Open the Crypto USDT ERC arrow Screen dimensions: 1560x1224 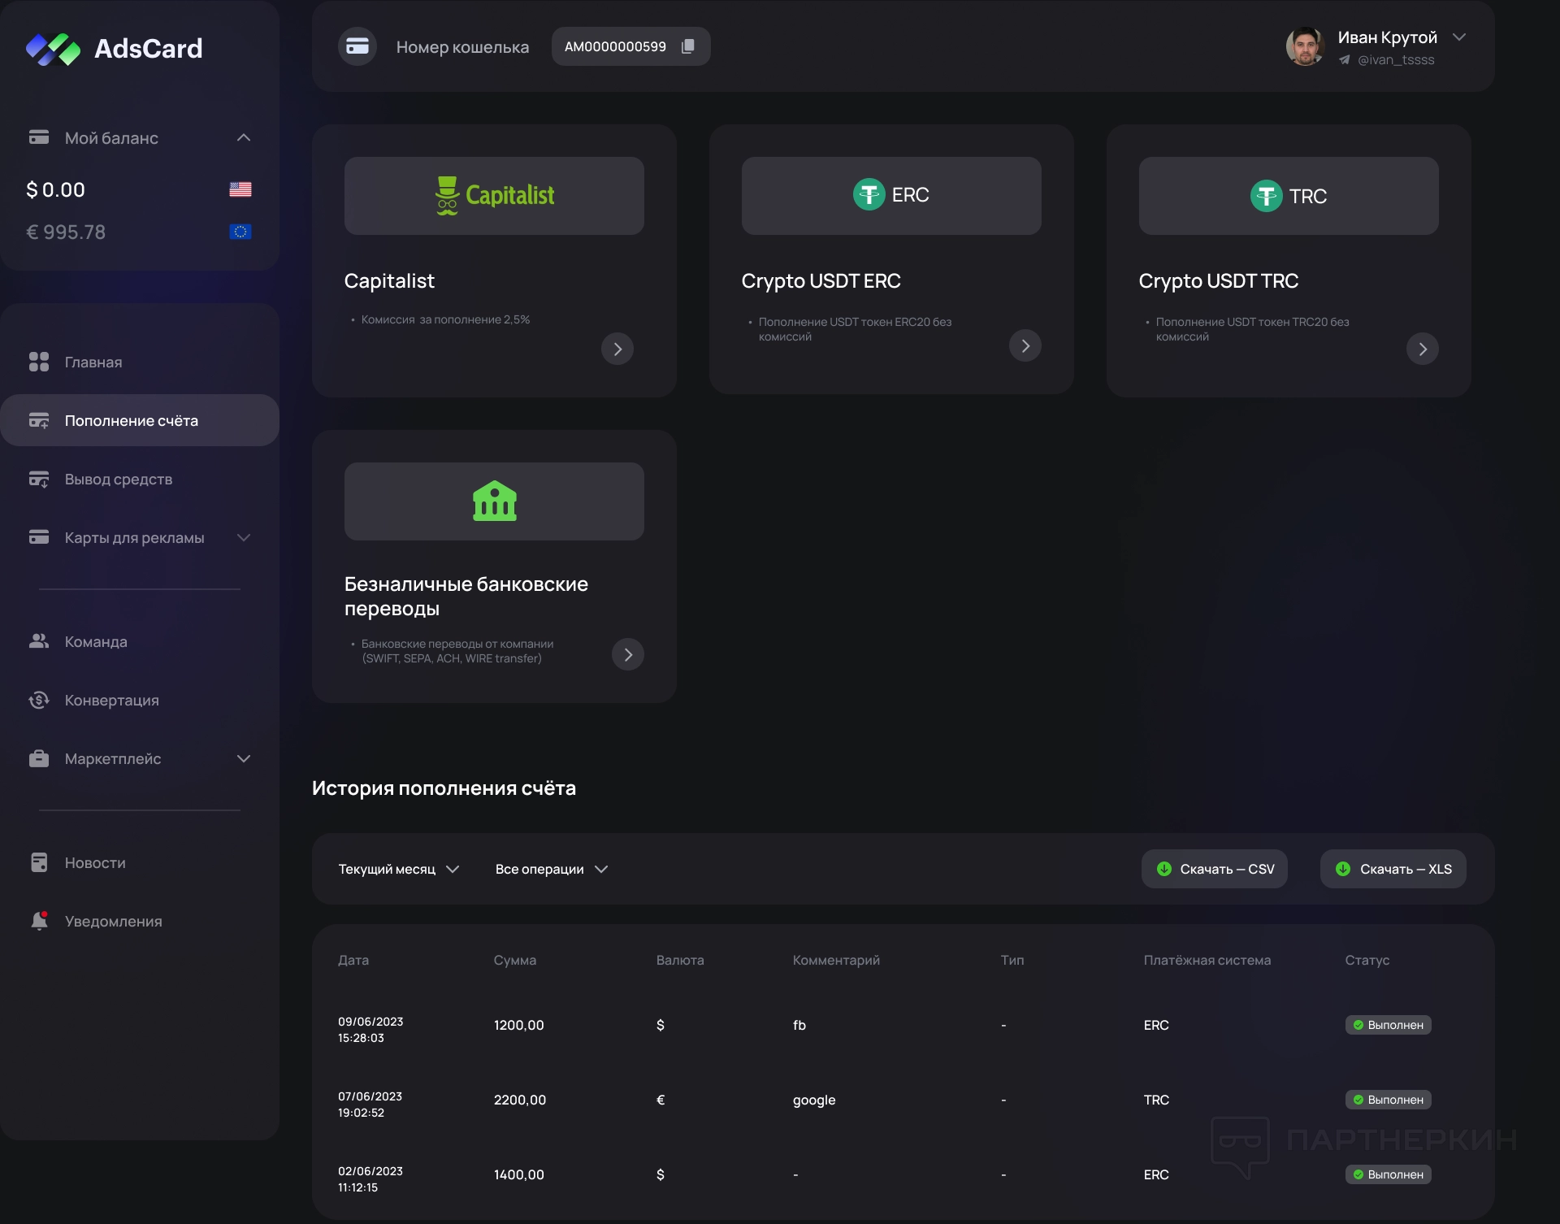(x=1025, y=345)
